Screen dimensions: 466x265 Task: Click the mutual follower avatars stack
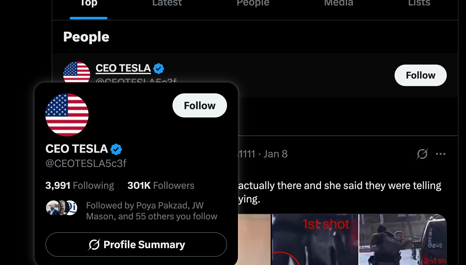[x=62, y=208]
